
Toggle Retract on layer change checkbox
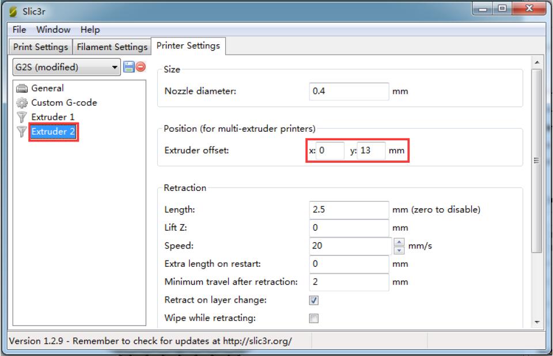[313, 300]
